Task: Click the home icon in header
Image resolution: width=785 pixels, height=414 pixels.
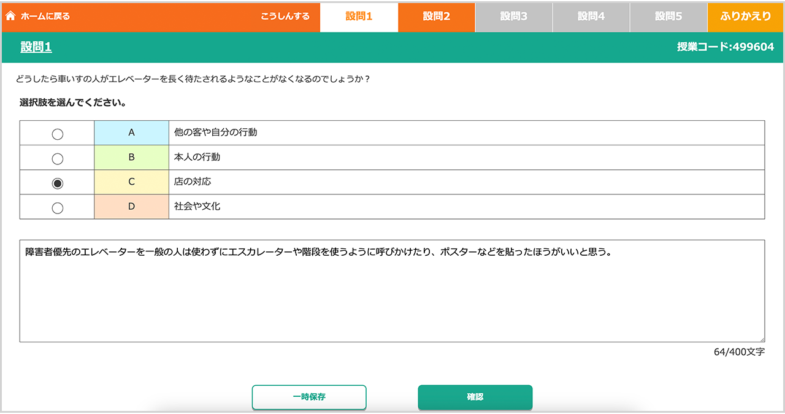Action: coord(10,16)
